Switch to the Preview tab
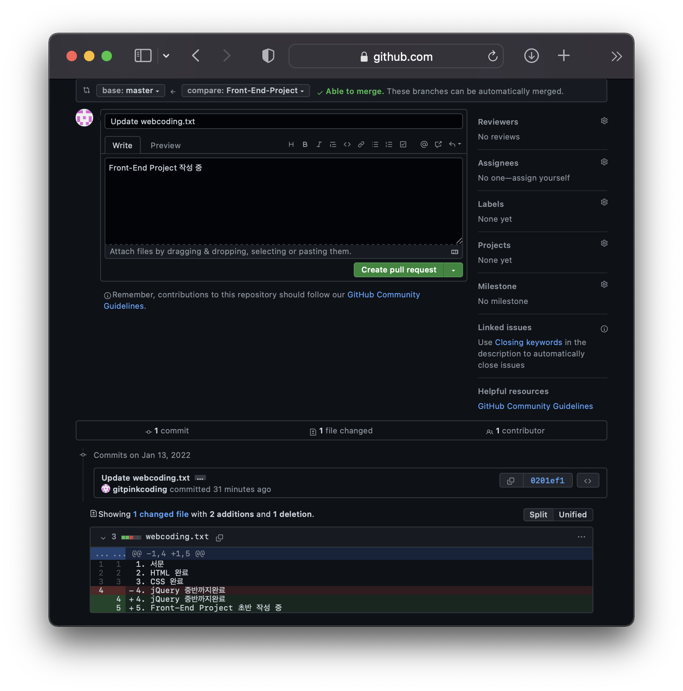 pyautogui.click(x=165, y=145)
